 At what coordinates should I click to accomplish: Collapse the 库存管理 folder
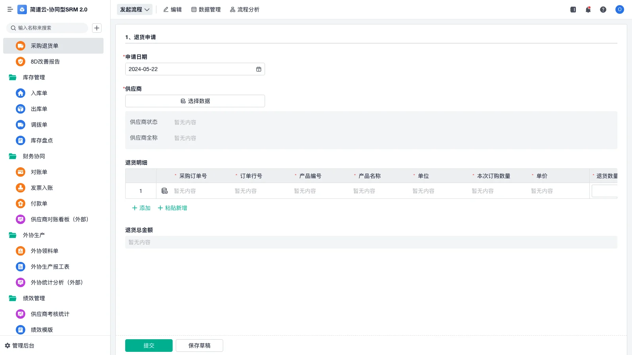pyautogui.click(x=13, y=77)
